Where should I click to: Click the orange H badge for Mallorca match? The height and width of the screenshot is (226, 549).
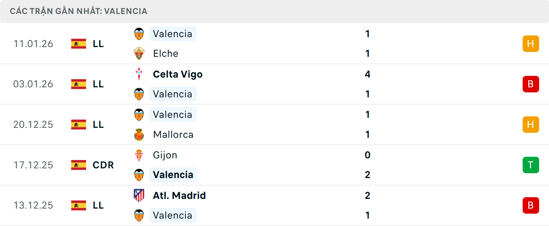click(531, 124)
